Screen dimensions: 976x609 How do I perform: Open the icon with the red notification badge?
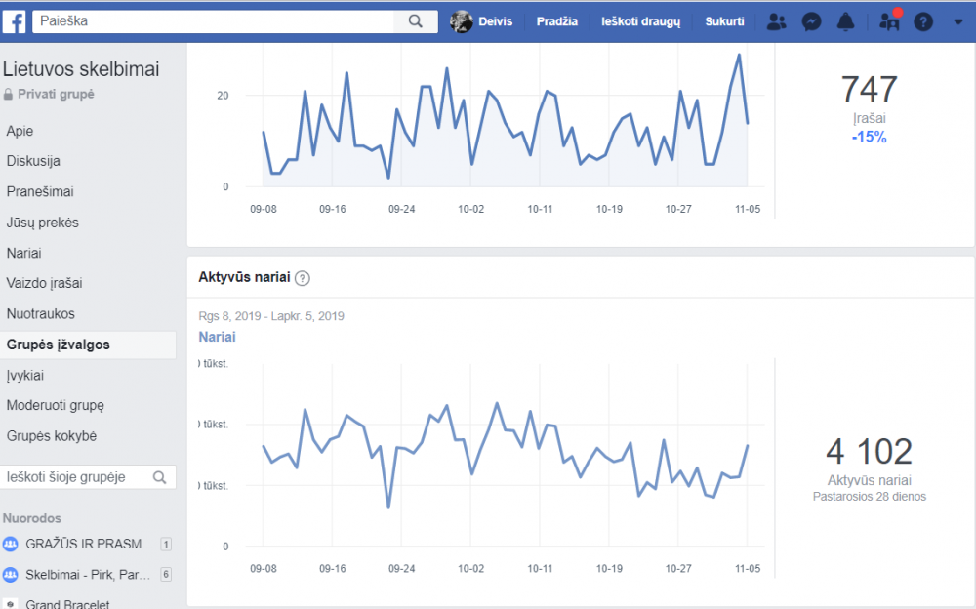(x=889, y=20)
